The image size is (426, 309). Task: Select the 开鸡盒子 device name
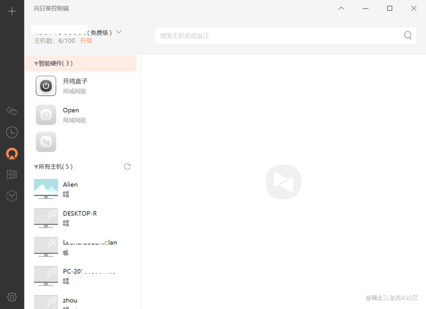(75, 81)
